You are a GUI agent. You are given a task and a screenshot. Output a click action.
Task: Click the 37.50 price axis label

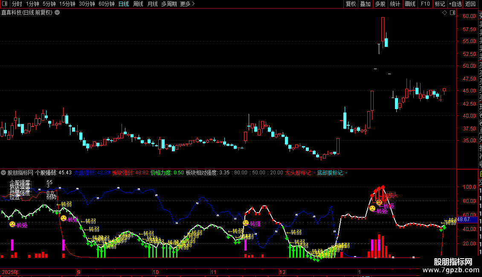click(x=469, y=129)
